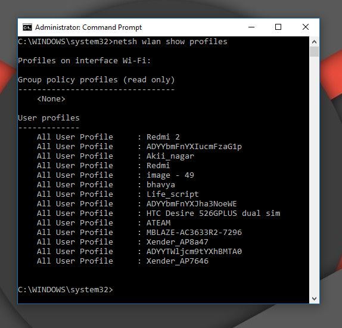Click the vertical scrollbar thumb

click(x=314, y=52)
